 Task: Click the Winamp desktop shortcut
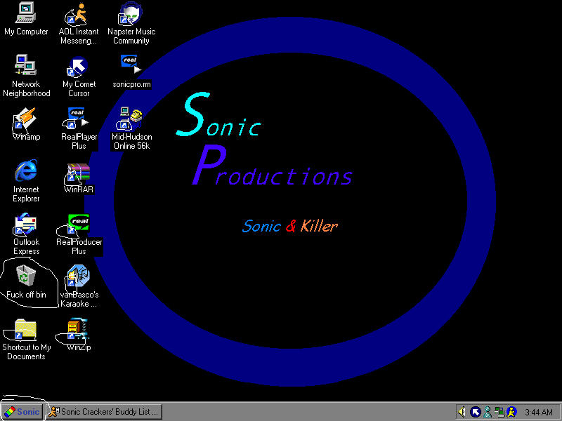tap(26, 119)
